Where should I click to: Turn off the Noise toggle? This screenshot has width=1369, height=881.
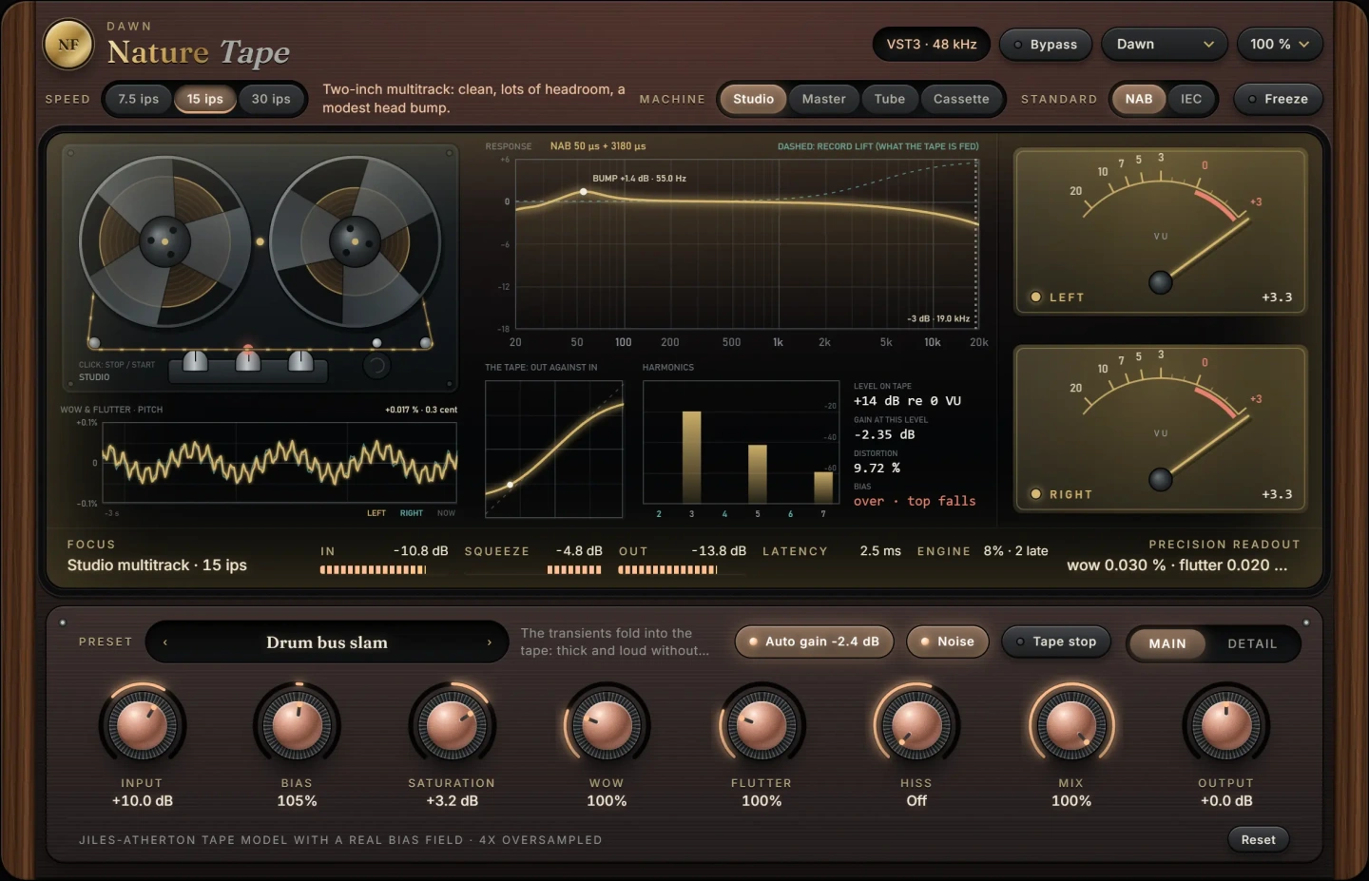point(948,642)
